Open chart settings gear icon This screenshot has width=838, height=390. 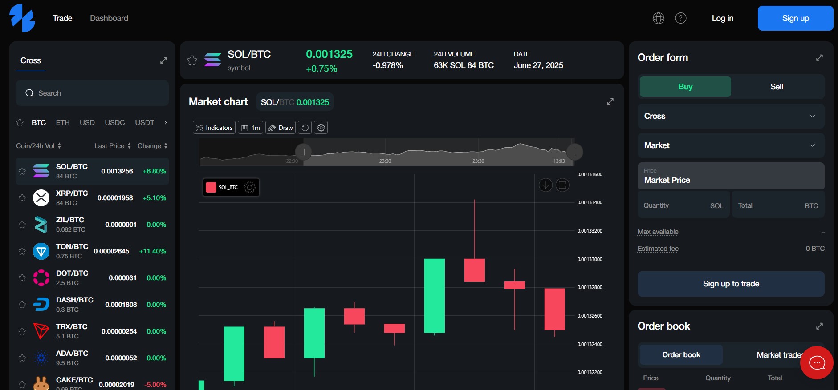[321, 128]
